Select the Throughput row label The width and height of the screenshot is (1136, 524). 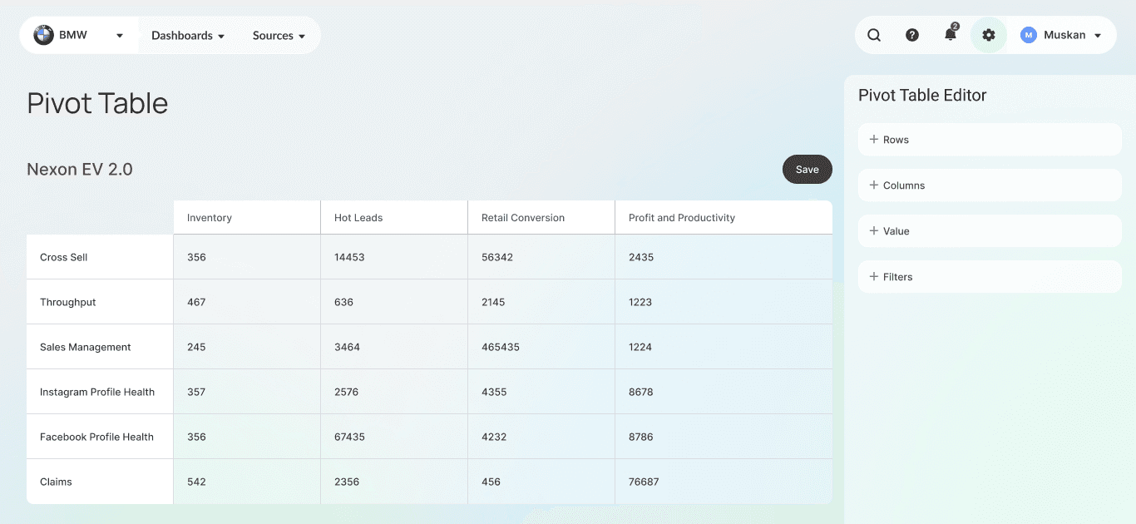pyautogui.click(x=100, y=302)
